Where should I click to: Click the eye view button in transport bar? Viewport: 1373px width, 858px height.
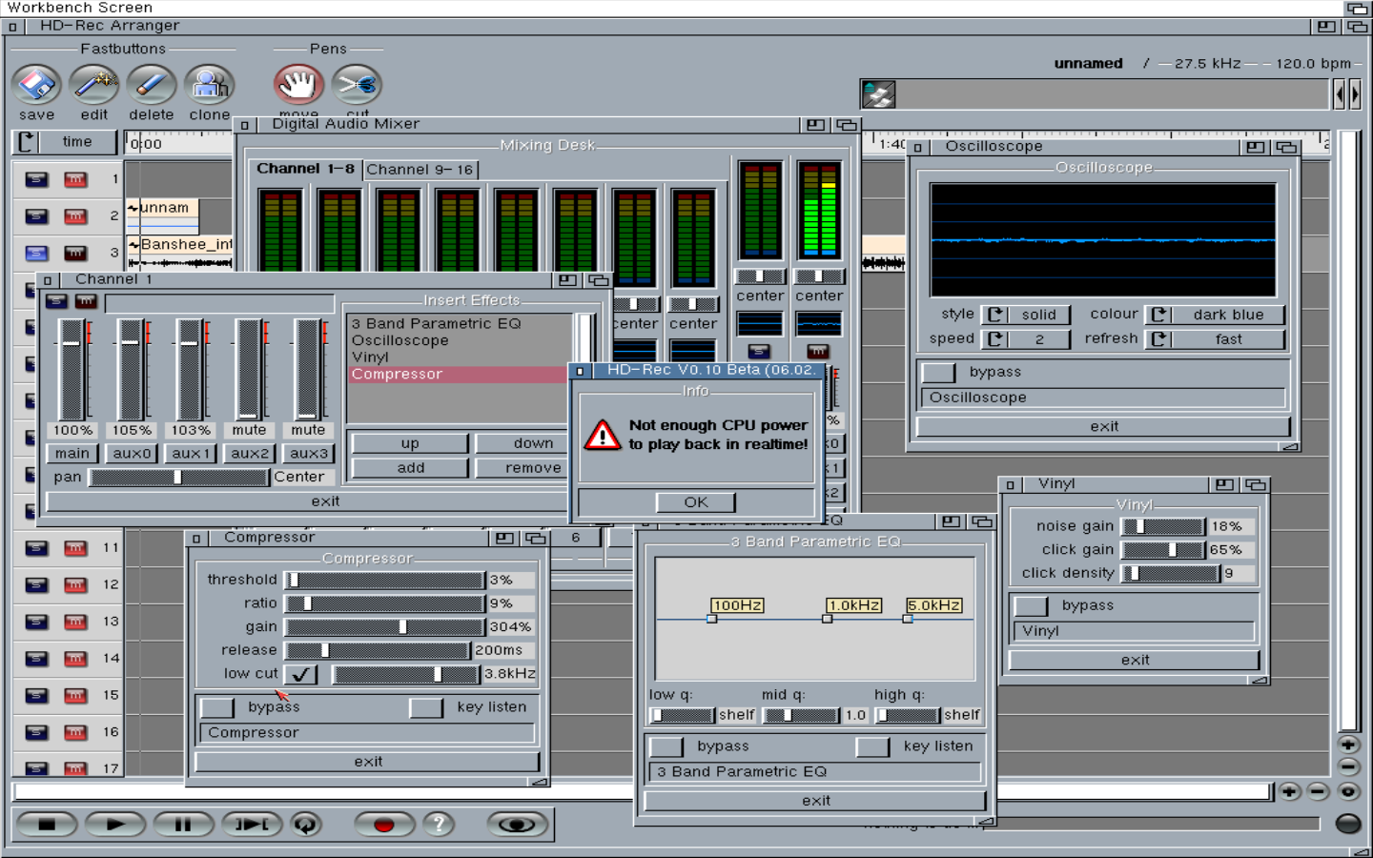point(517,825)
